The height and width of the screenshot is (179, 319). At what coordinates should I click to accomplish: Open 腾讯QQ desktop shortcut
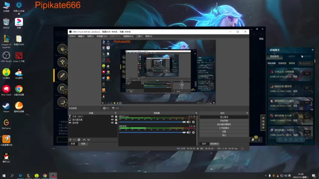(x=6, y=158)
